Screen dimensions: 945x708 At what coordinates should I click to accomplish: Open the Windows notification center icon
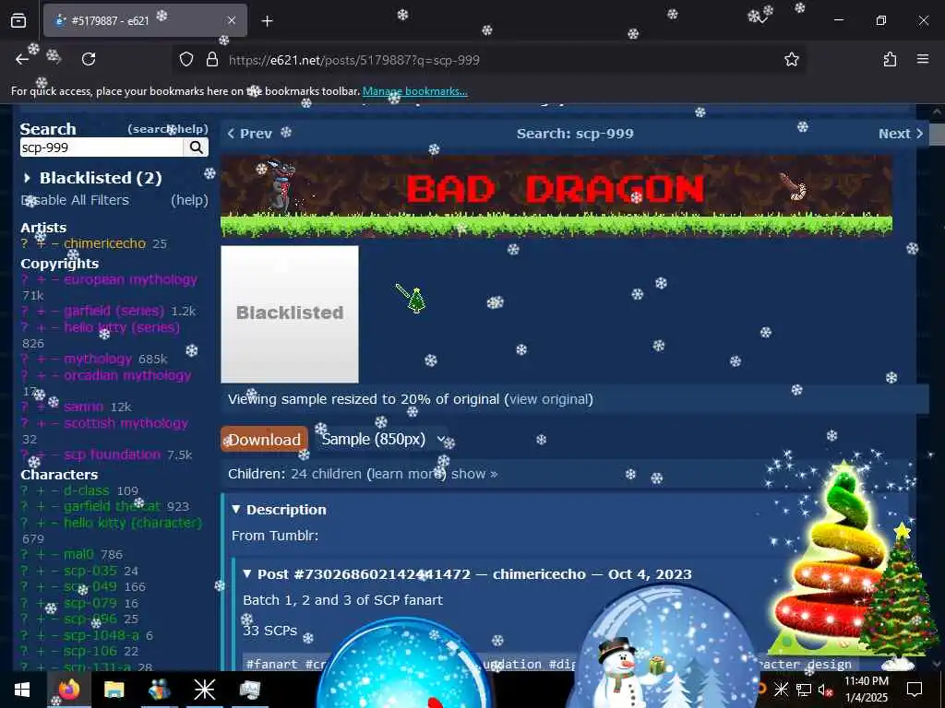point(915,690)
